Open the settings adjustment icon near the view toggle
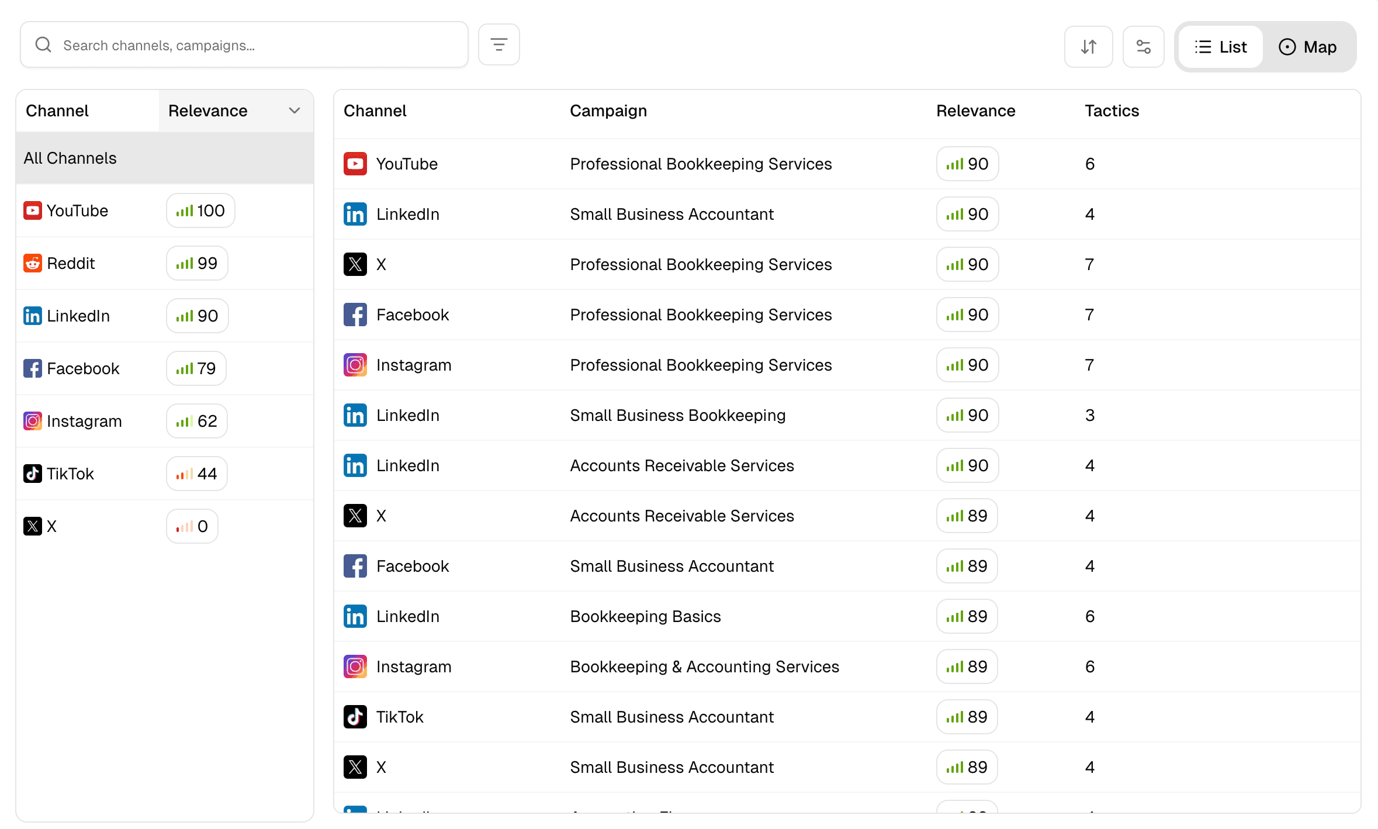Image resolution: width=1378 pixels, height=829 pixels. 1144,46
